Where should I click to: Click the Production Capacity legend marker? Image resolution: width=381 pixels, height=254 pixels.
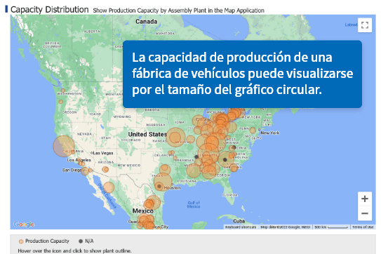click(x=21, y=241)
